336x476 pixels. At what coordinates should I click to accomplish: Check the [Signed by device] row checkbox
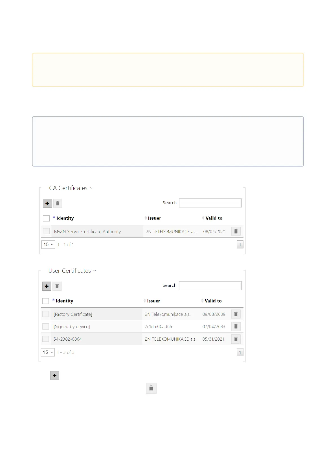(x=45, y=326)
